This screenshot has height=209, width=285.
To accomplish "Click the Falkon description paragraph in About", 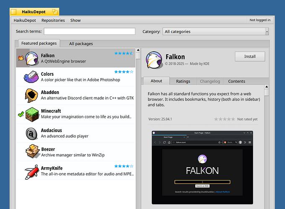I will tap(204, 99).
